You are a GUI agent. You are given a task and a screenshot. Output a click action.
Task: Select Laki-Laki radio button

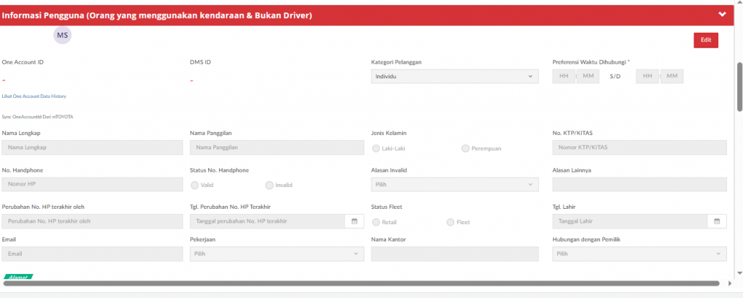point(376,148)
